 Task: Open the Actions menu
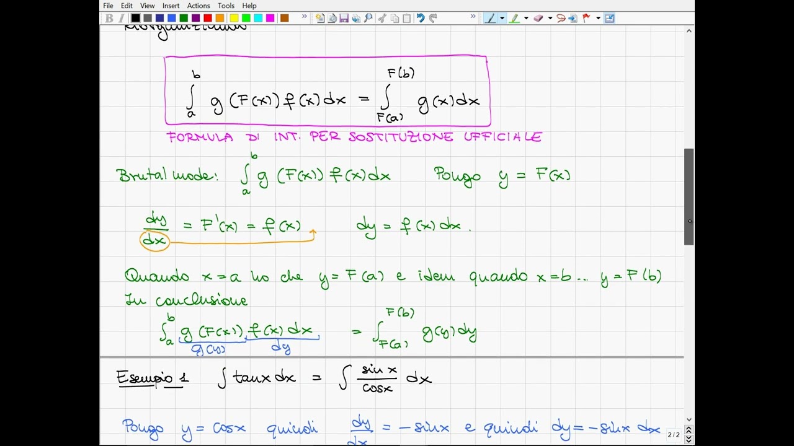coord(198,6)
